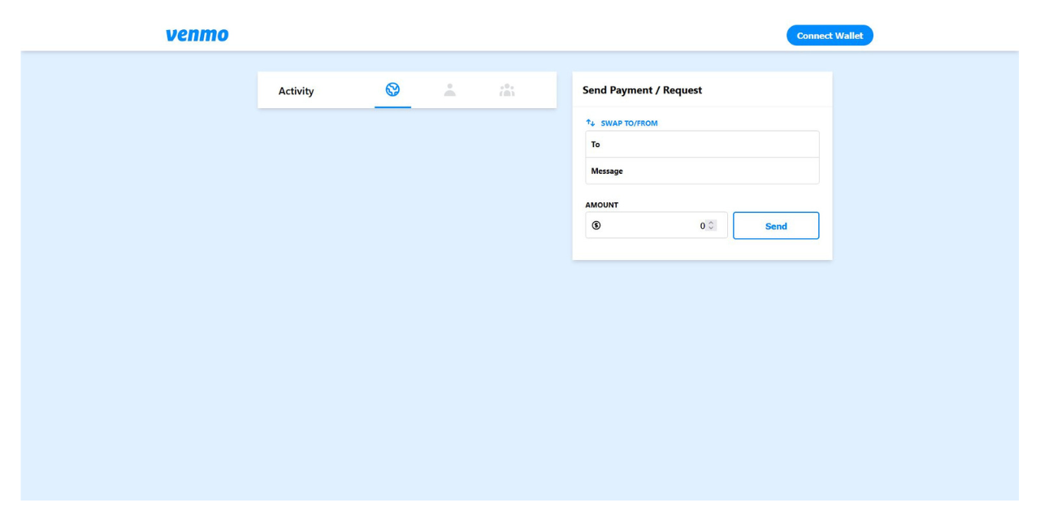This screenshot has height=520, width=1040.
Task: Select the Activity tab
Action: [296, 90]
